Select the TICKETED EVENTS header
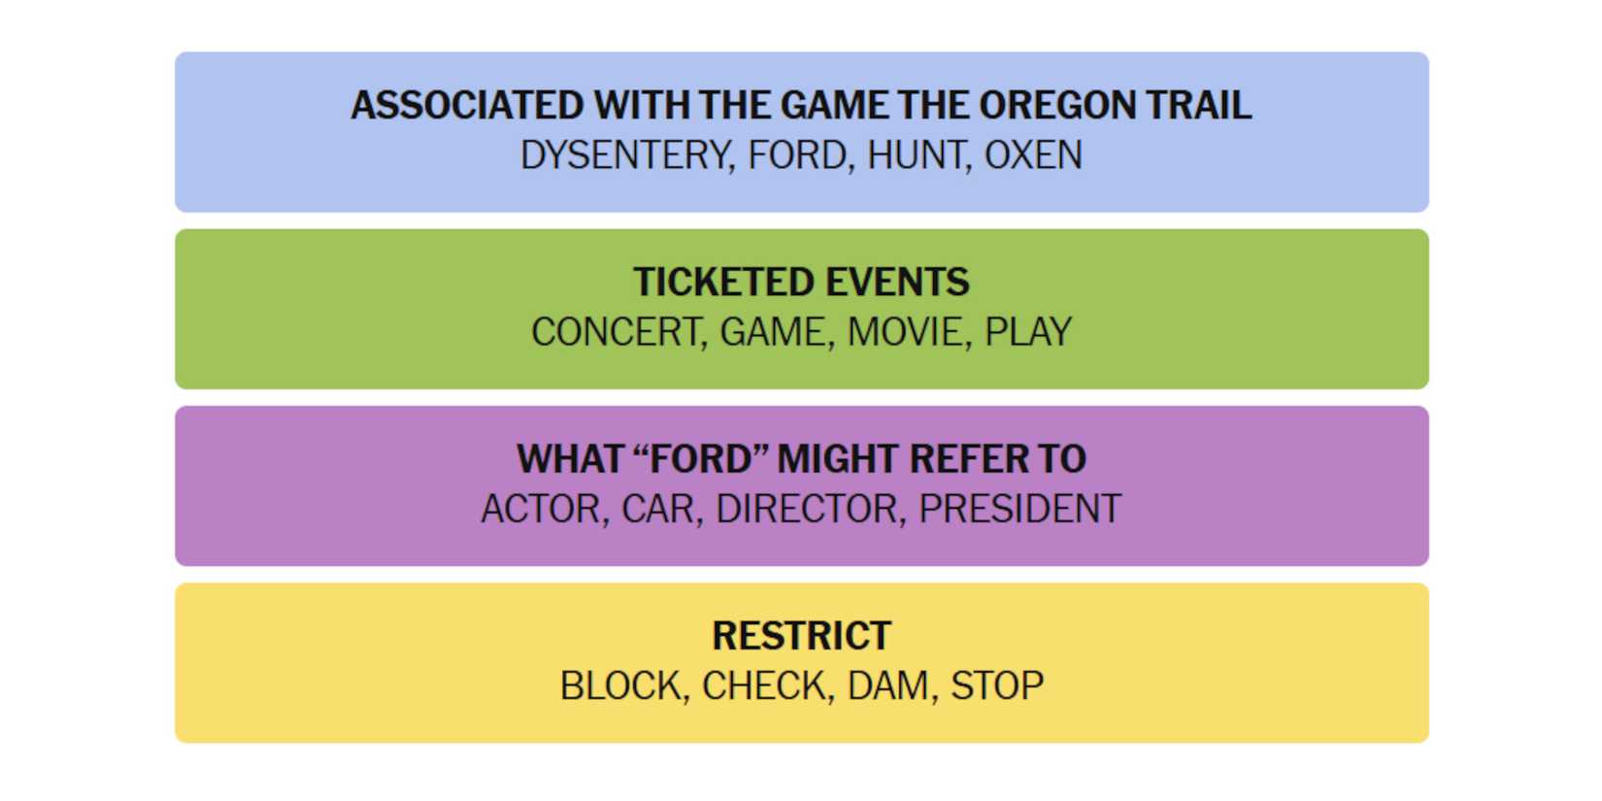This screenshot has width=1602, height=801. pyautogui.click(x=801, y=283)
